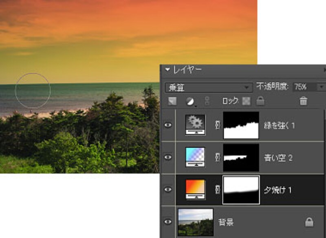
Task: Select the 緑を強く 1 layer name
Action: tap(279, 125)
